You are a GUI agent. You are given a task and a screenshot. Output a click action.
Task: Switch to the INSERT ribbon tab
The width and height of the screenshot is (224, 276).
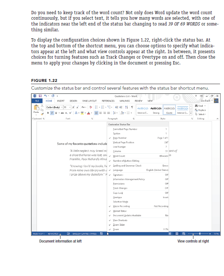point(60,100)
